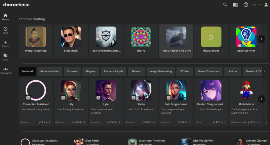Select the Featured tab
The height and width of the screenshot is (145, 270).
27,71
